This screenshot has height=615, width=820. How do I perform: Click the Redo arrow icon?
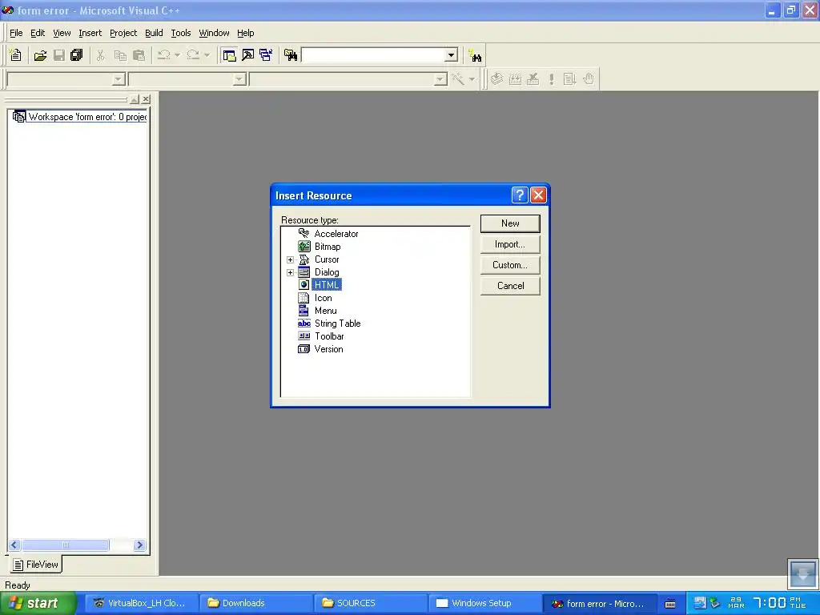point(193,55)
